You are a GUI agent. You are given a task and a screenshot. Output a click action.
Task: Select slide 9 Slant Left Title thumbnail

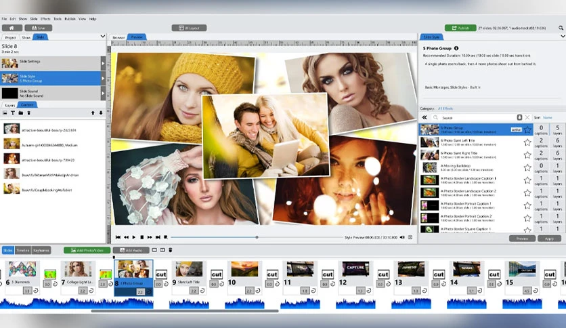pyautogui.click(x=189, y=269)
